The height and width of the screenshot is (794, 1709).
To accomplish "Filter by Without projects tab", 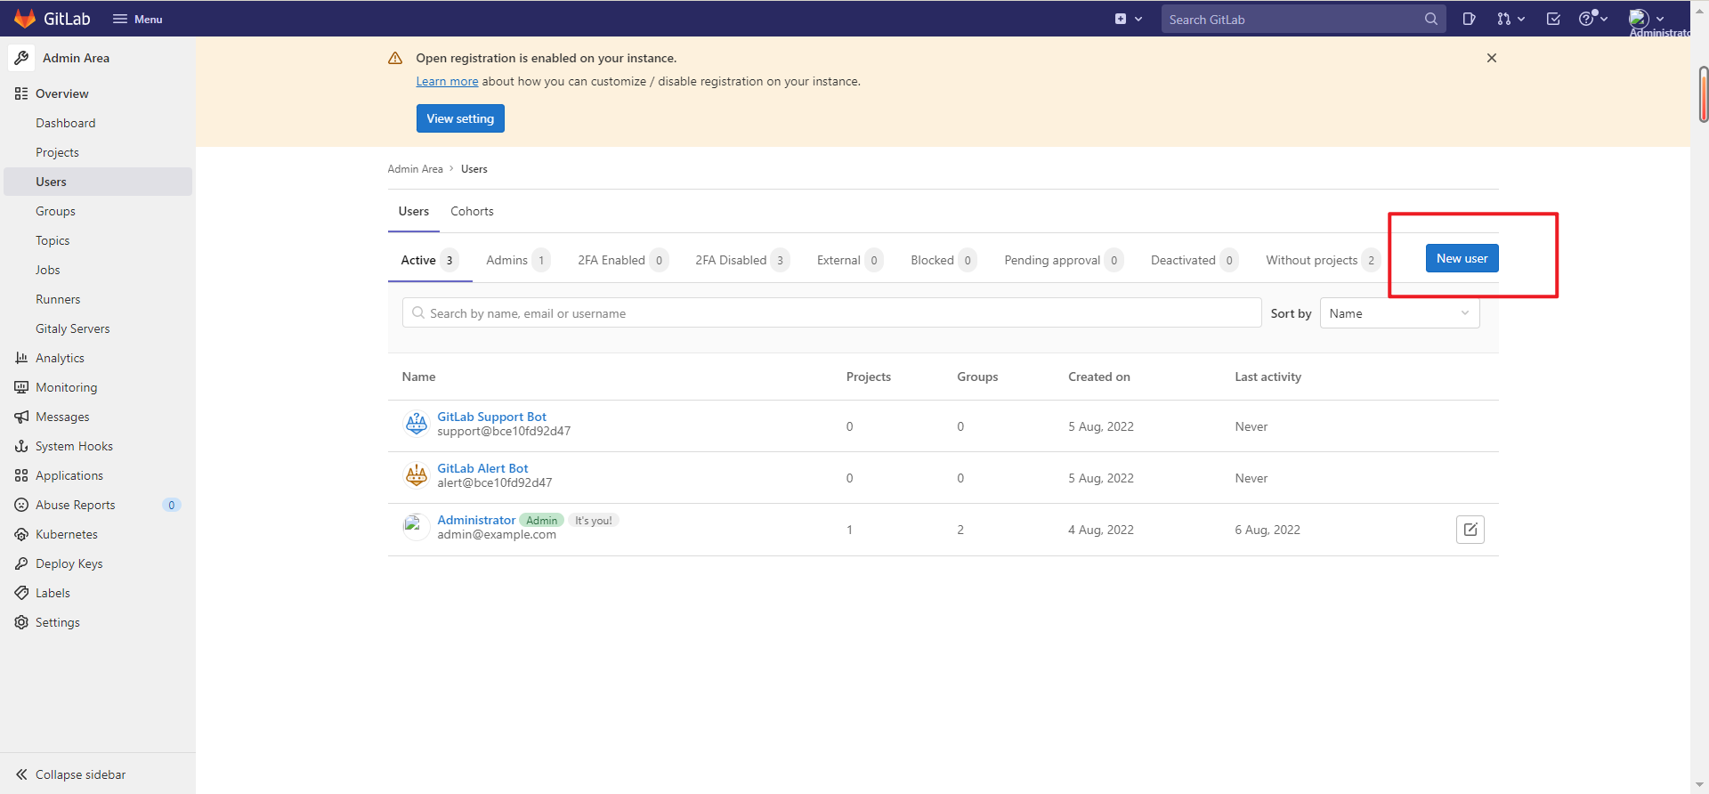I will point(1323,260).
